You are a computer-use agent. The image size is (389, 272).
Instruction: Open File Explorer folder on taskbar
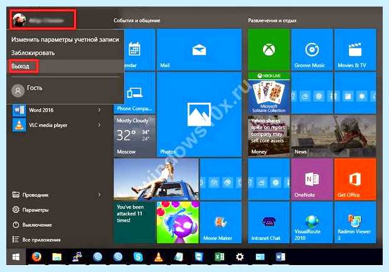pyautogui.click(x=57, y=257)
